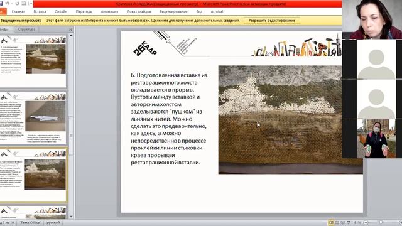This screenshot has height=226, width=402.
Task: Open the Анимация ribbon tab
Action: click(109, 11)
